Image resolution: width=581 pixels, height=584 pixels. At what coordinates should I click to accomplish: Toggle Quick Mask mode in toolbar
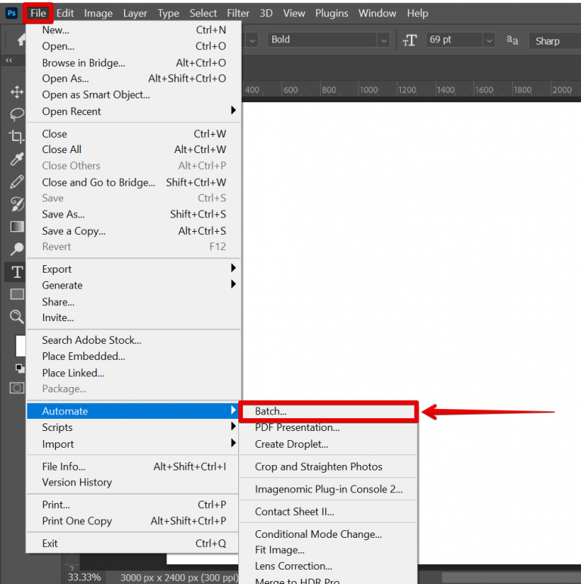pyautogui.click(x=16, y=388)
